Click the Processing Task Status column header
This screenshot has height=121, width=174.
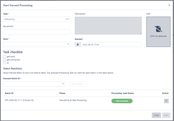tap(123, 93)
